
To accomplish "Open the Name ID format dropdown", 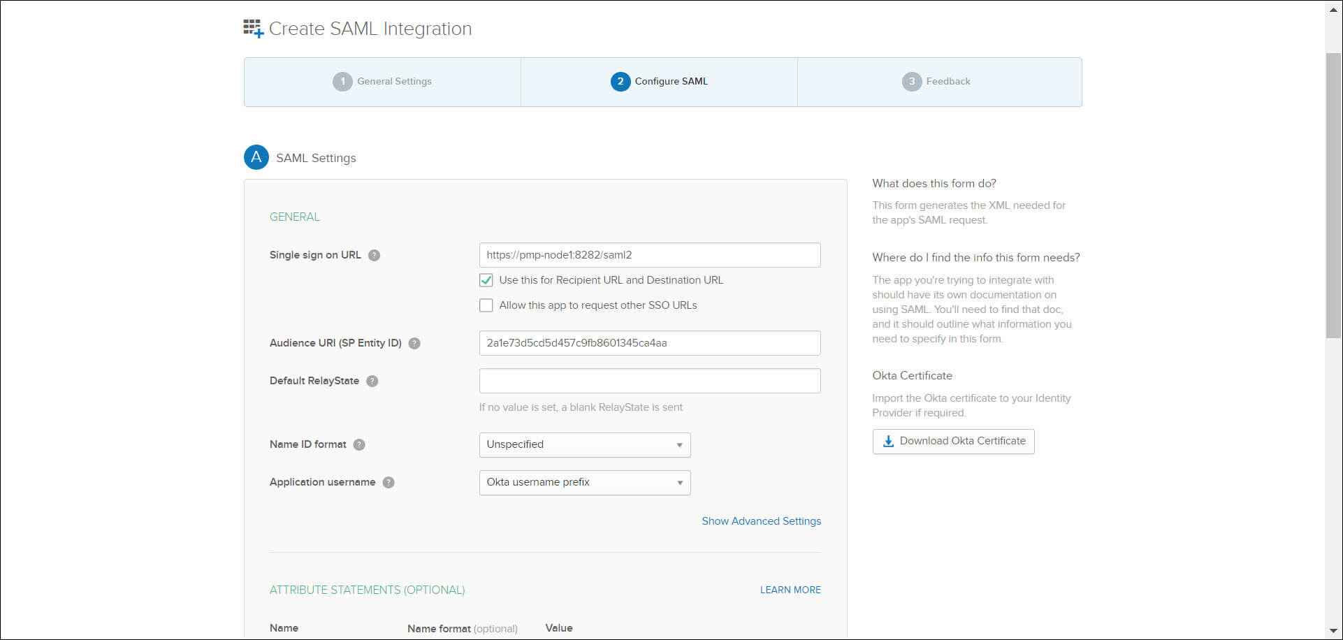I will click(584, 445).
